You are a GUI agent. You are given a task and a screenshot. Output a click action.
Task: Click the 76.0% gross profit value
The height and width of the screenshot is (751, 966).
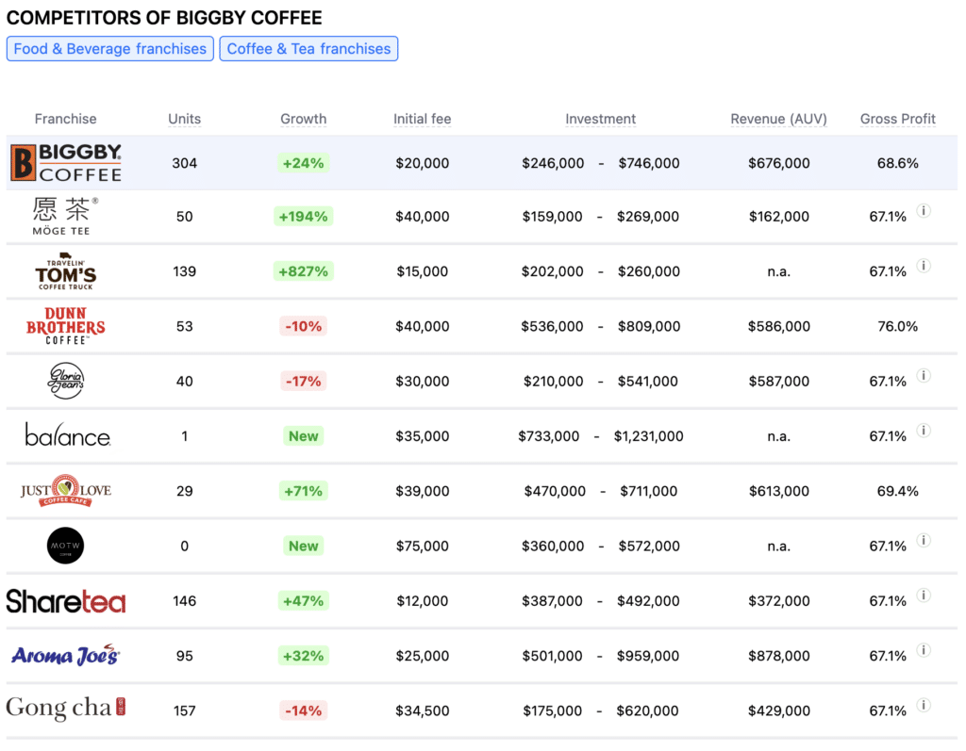tap(898, 326)
